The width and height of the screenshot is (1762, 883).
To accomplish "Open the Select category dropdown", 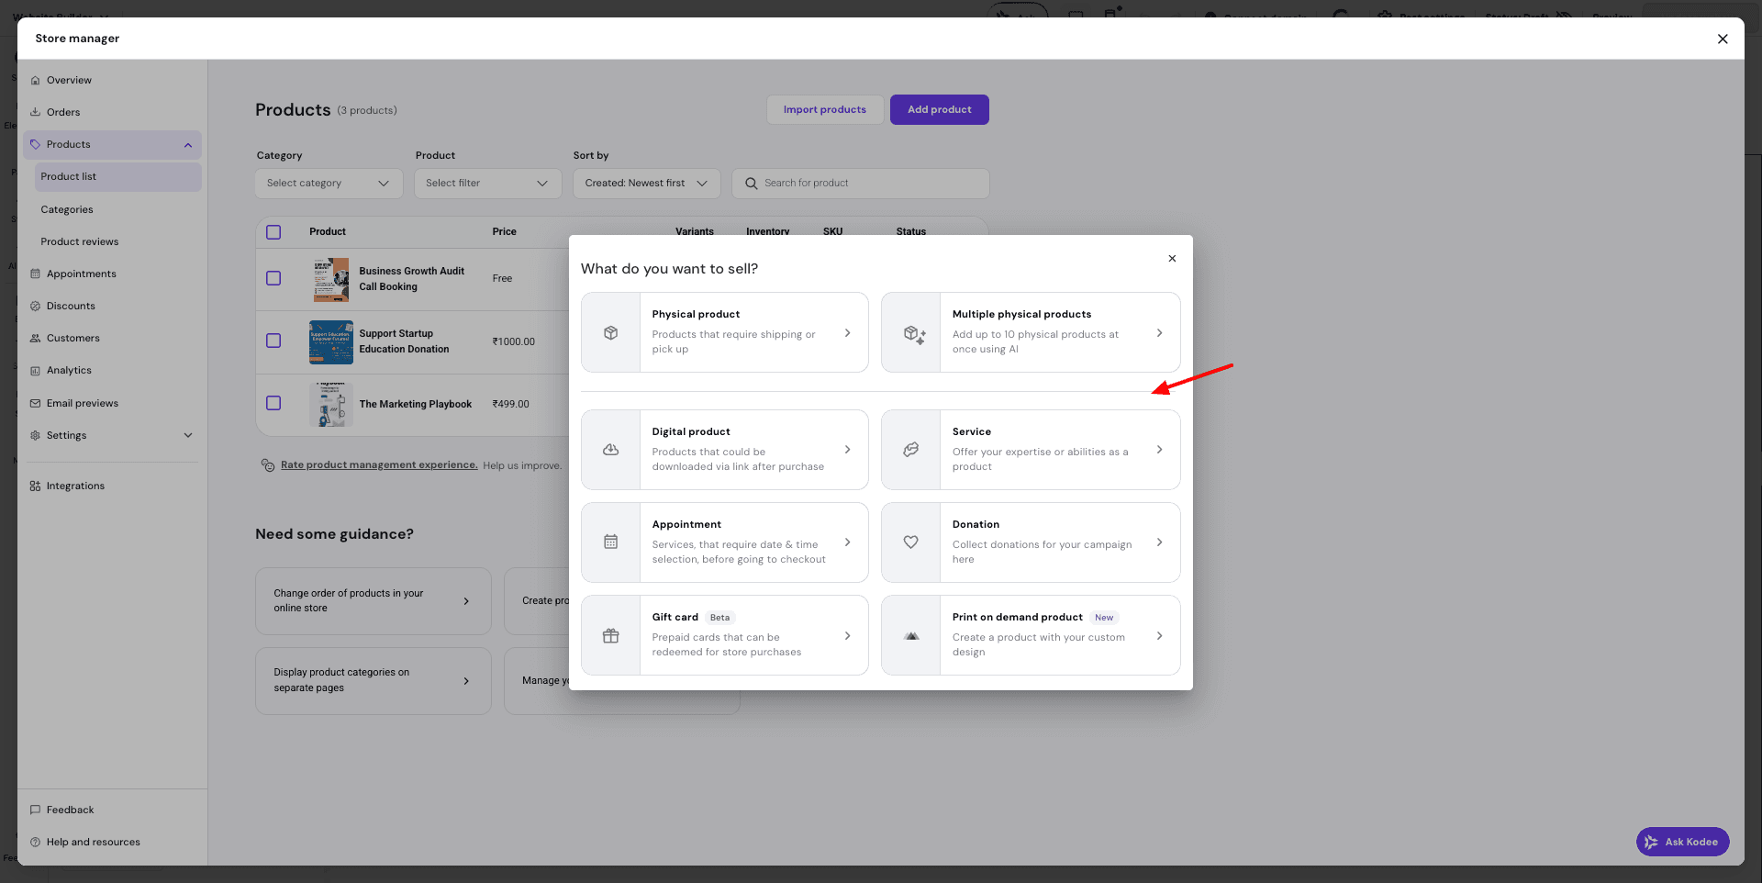I will tap(329, 184).
